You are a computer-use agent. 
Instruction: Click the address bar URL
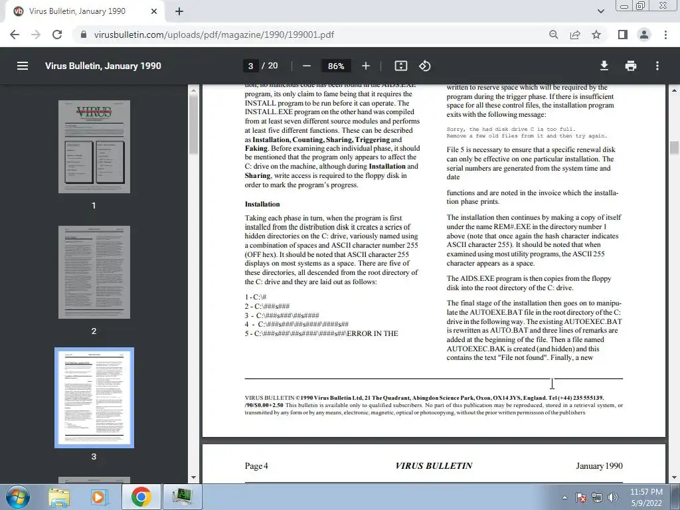[x=214, y=35]
